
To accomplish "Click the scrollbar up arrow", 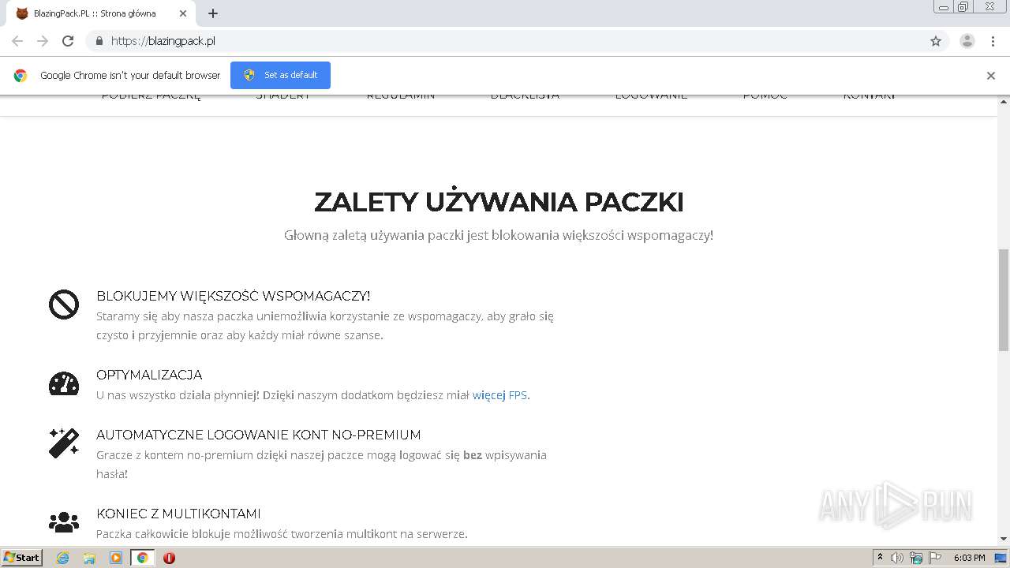I will (x=1004, y=101).
